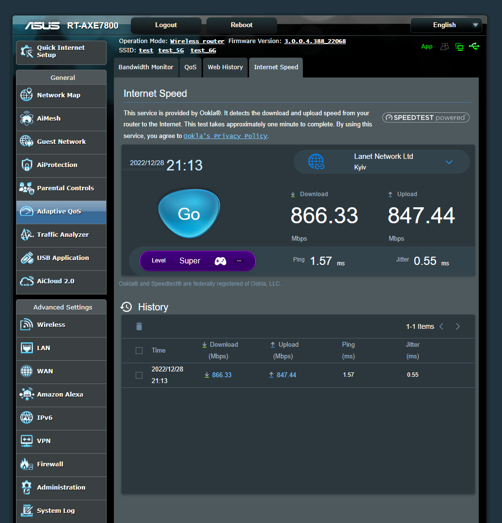
Task: Click the 1-1 Items pagination text
Action: [x=420, y=326]
